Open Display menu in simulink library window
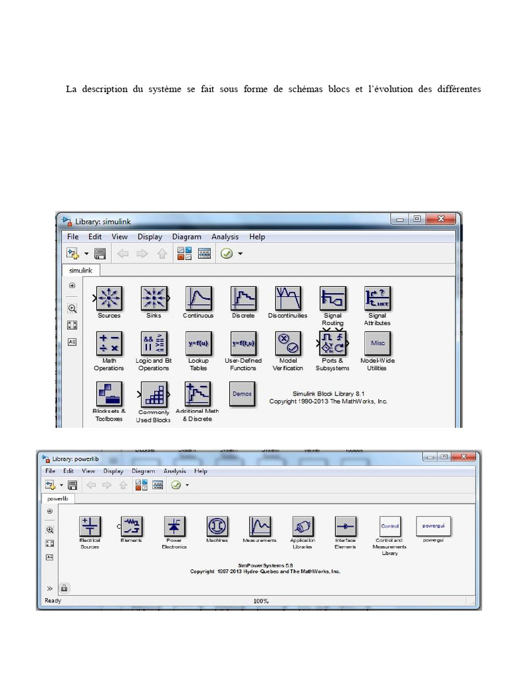The image size is (506, 674). tap(150, 237)
